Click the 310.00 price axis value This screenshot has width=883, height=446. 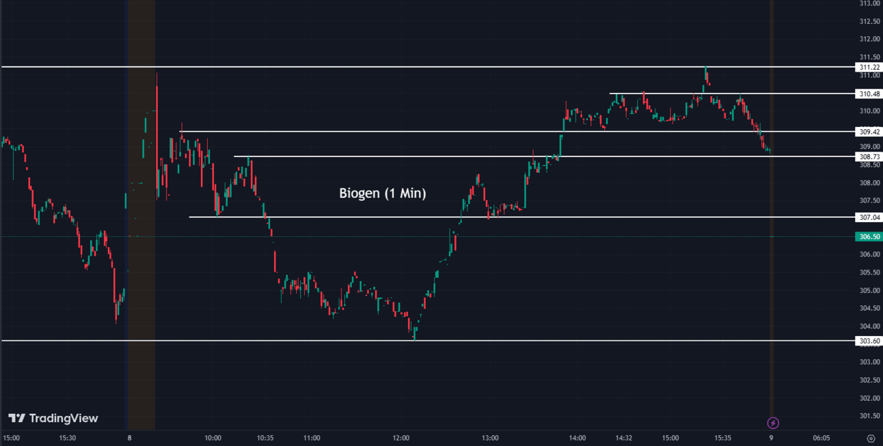click(x=869, y=111)
